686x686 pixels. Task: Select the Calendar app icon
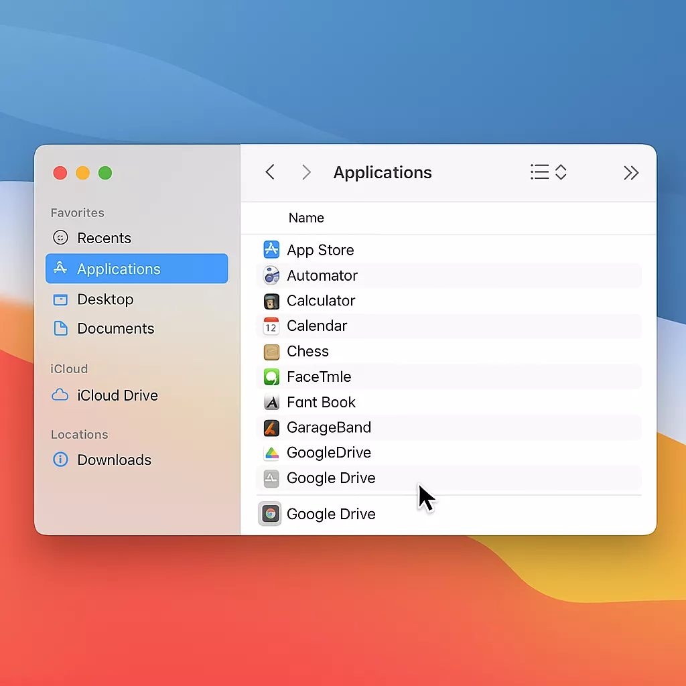[271, 326]
